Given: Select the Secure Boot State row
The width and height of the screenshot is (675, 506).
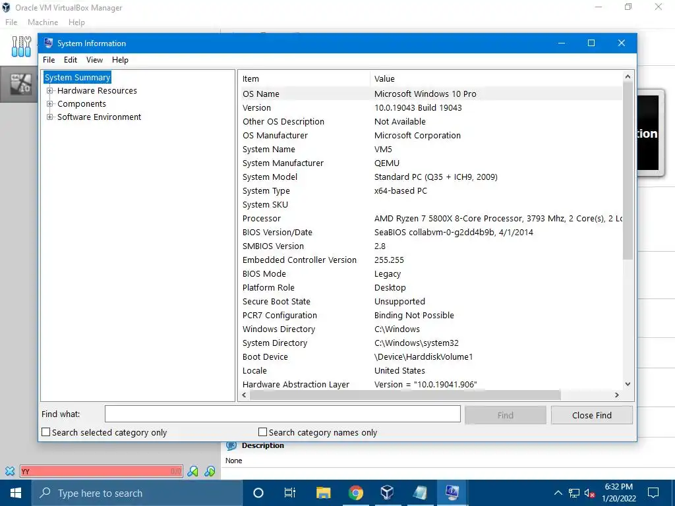Looking at the screenshot, I should pos(430,302).
